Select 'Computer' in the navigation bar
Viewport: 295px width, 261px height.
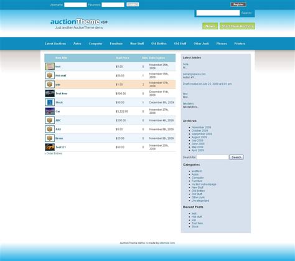[95, 44]
